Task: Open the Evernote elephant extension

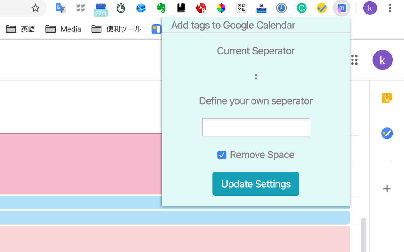Action: coord(161,8)
